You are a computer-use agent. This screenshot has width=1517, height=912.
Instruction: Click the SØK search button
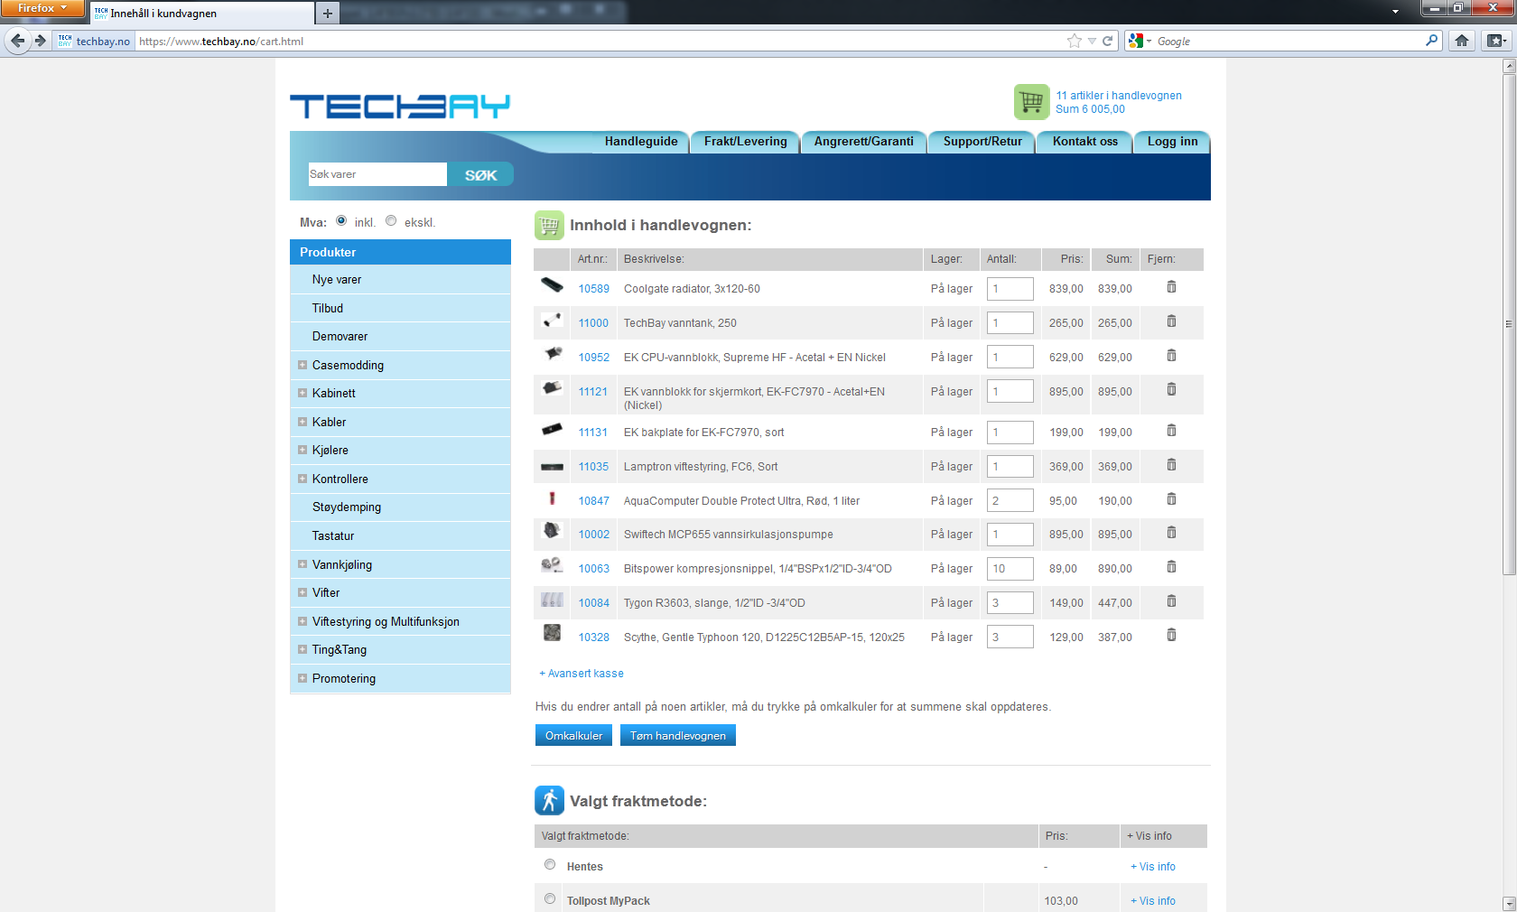[480, 174]
